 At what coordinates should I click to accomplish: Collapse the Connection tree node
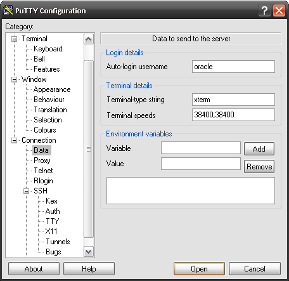14,140
